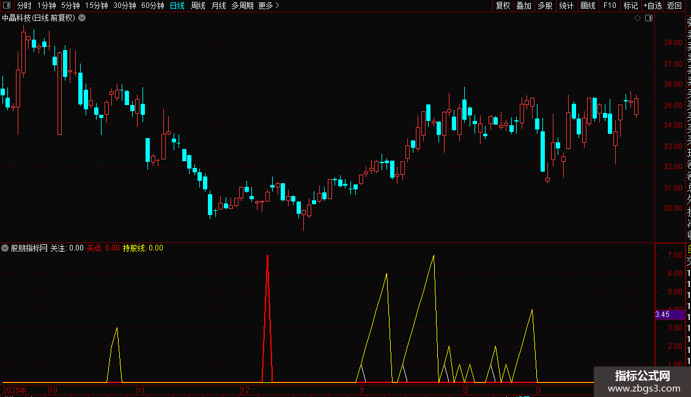691x397 pixels.
Task: Expand the 更多 periods menu
Action: [269, 5]
